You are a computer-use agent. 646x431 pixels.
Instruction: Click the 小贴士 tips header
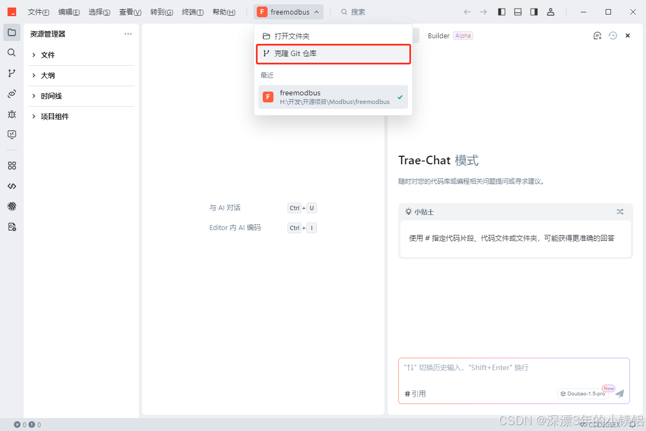tap(419, 212)
